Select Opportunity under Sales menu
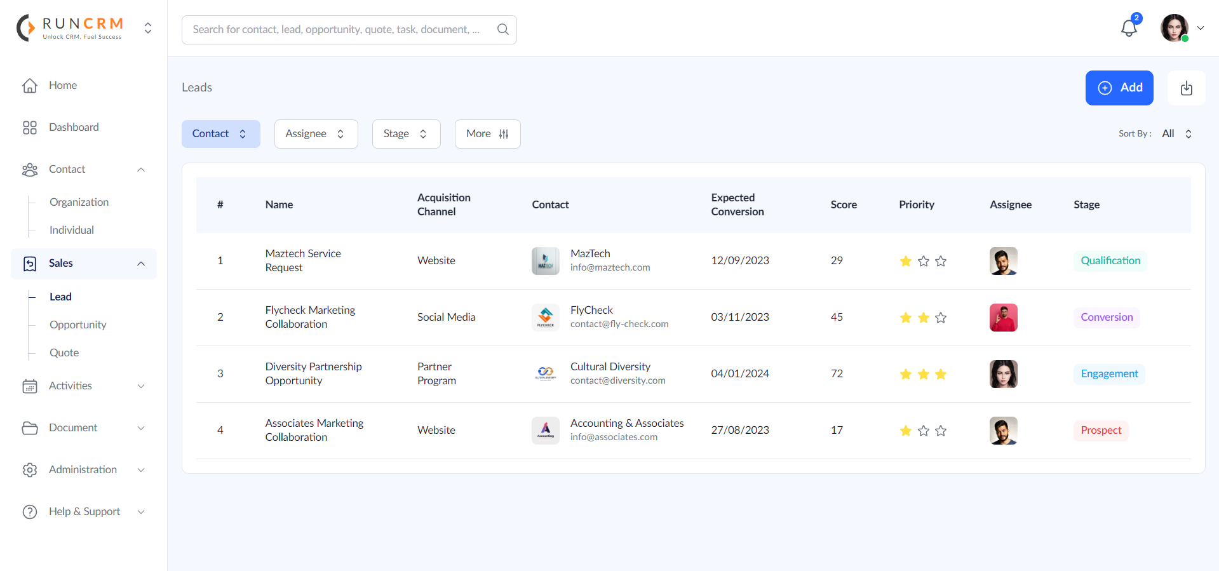Screen dimensions: 1219x571 click(77, 325)
